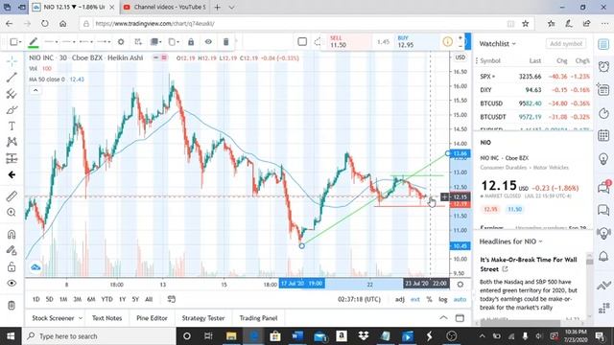Maximize bottom panel icon
Screen dimensions: 614x345
[x=460, y=318]
